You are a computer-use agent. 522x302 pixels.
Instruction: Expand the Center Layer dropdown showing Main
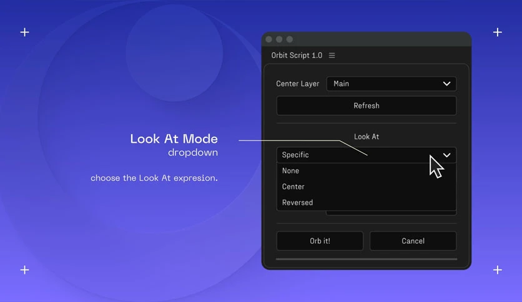(x=391, y=84)
